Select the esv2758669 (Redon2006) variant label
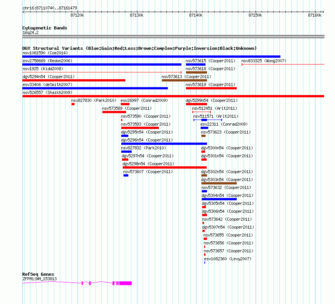The height and width of the screenshot is (304, 335). coord(47,61)
